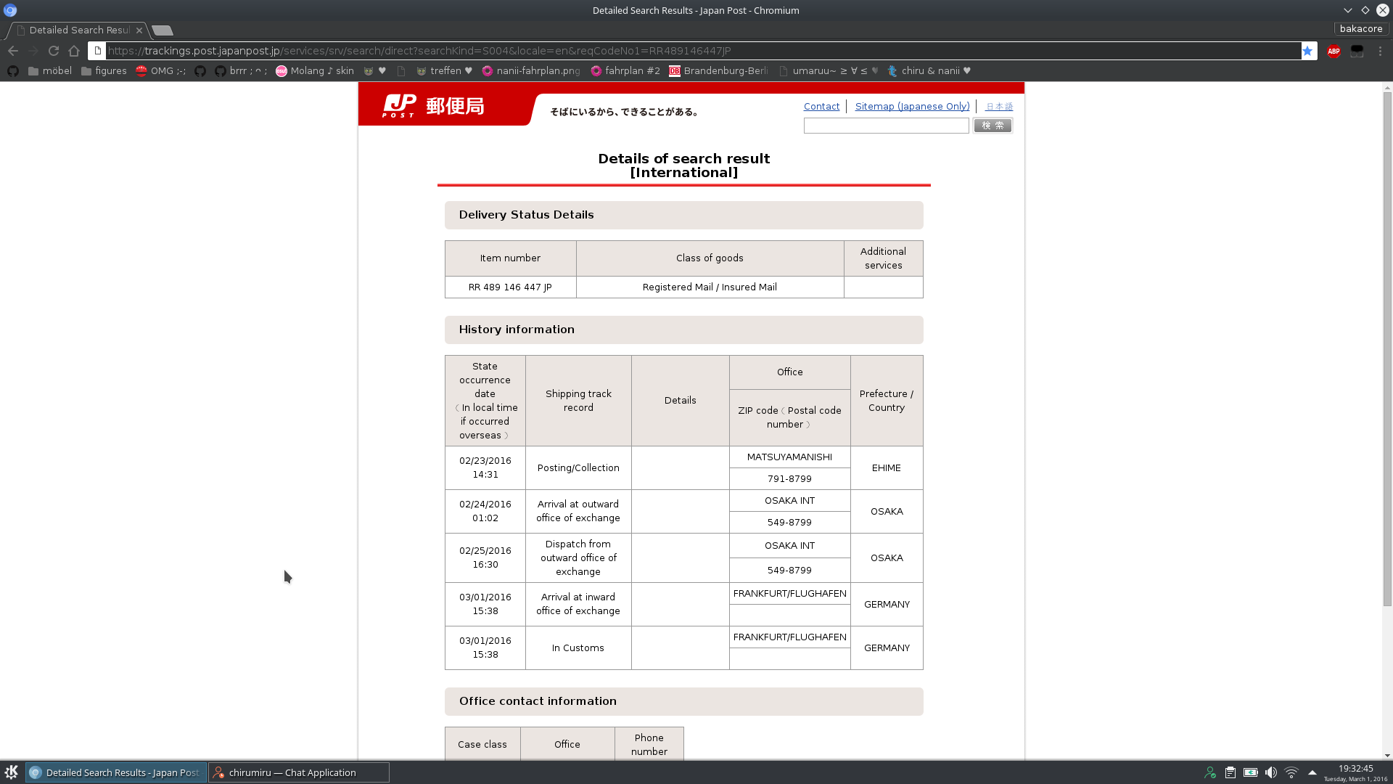Open the figures bookmark folder
Image resolution: width=1393 pixels, height=784 pixels.
[104, 71]
